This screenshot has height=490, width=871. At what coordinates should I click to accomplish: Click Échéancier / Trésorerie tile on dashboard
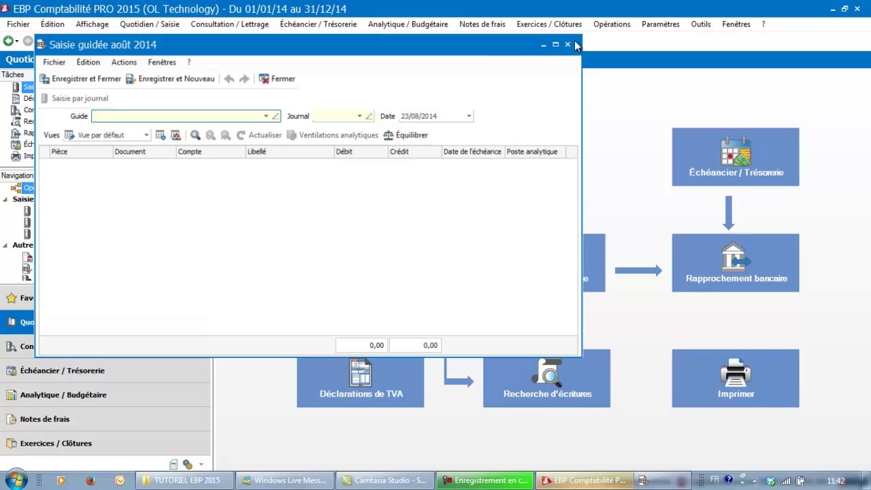pyautogui.click(x=736, y=157)
